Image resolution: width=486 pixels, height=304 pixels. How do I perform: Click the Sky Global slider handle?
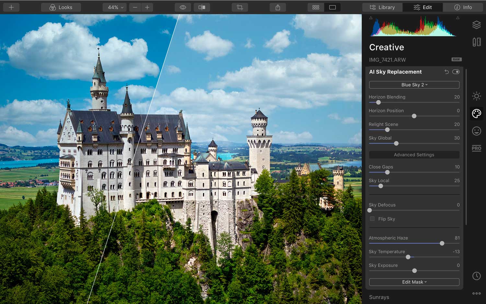pos(396,143)
